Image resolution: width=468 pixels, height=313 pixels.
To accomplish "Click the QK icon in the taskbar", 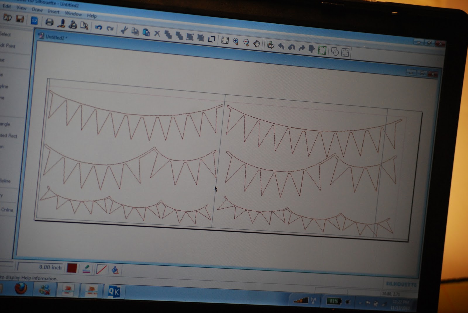I will point(114,291).
